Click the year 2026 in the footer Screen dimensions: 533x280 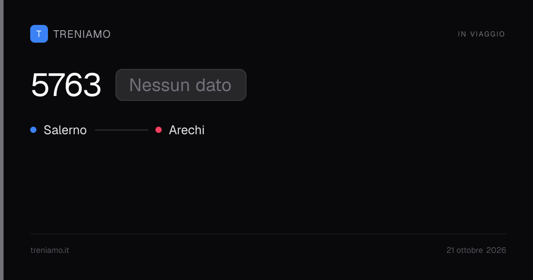tap(496, 250)
